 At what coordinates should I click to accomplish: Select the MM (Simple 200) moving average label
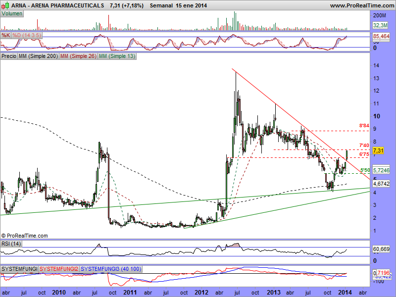38,56
